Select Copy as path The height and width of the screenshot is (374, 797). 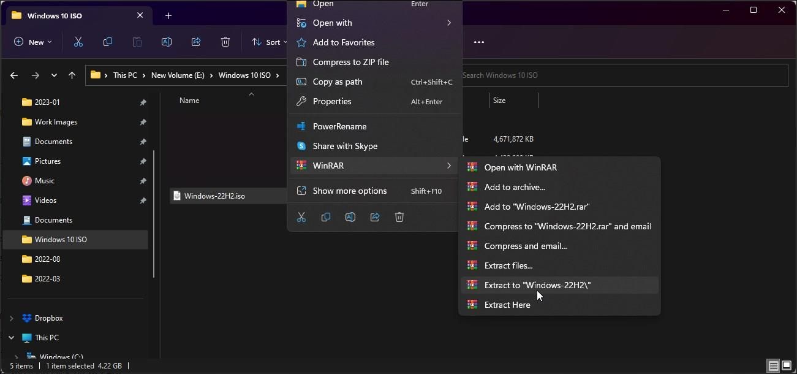click(x=374, y=82)
